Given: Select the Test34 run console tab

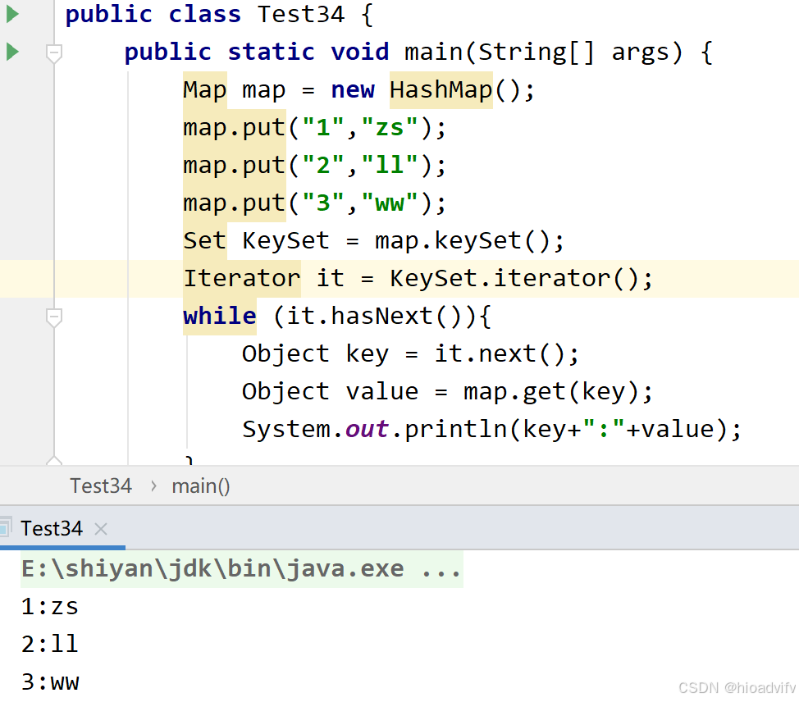Looking at the screenshot, I should coord(52,528).
